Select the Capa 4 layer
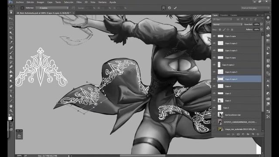This screenshot has width=279, height=157. [237, 86]
